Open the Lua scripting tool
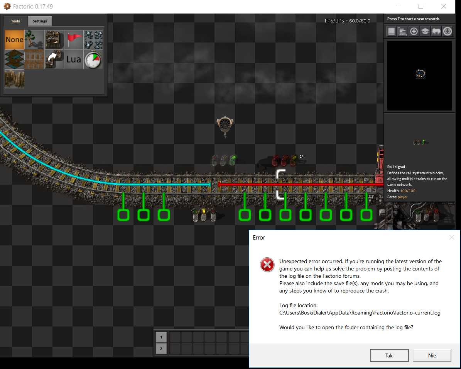Viewport: 461px width, 369px height. (x=74, y=59)
